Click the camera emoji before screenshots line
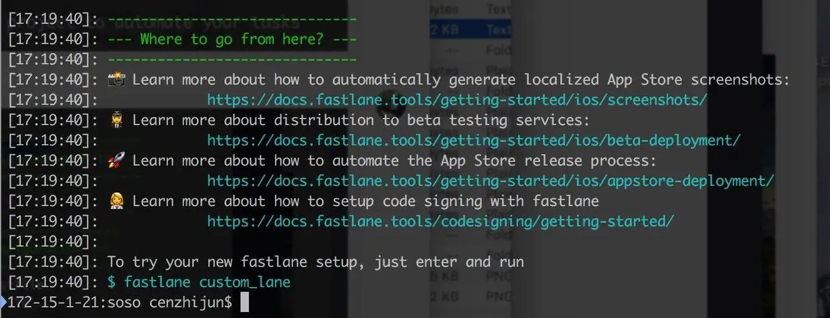Image resolution: width=830 pixels, height=318 pixels. [x=116, y=80]
